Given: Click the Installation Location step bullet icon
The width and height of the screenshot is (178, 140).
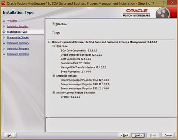Looking at the screenshot, I should (x=4, y=26).
